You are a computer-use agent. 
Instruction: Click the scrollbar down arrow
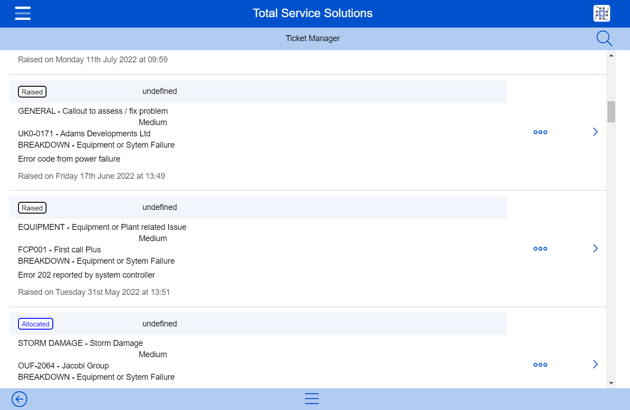tap(611, 383)
